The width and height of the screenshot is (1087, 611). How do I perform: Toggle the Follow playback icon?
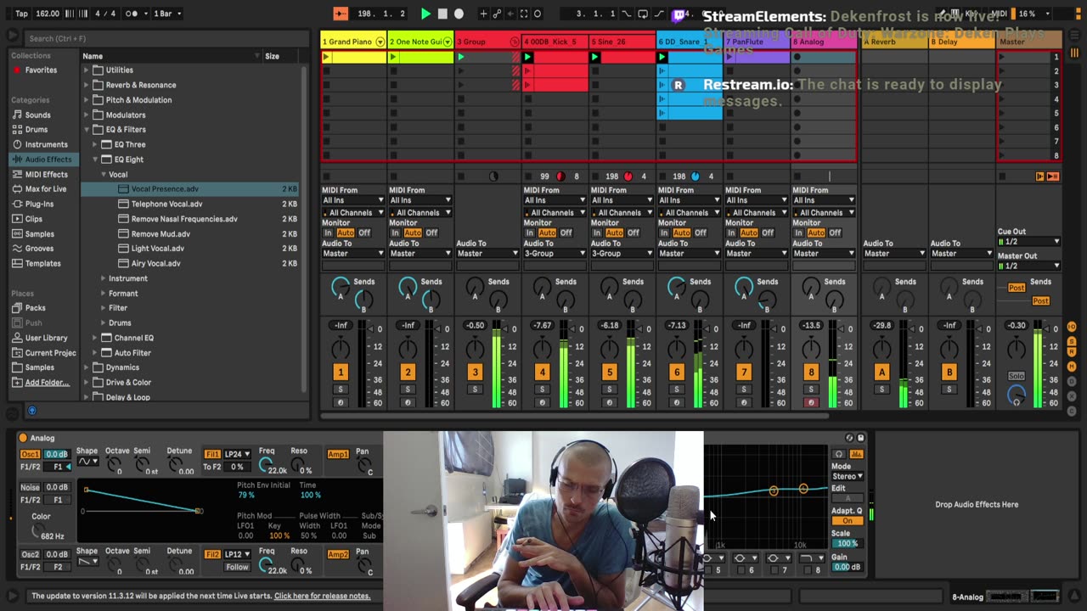pos(341,14)
